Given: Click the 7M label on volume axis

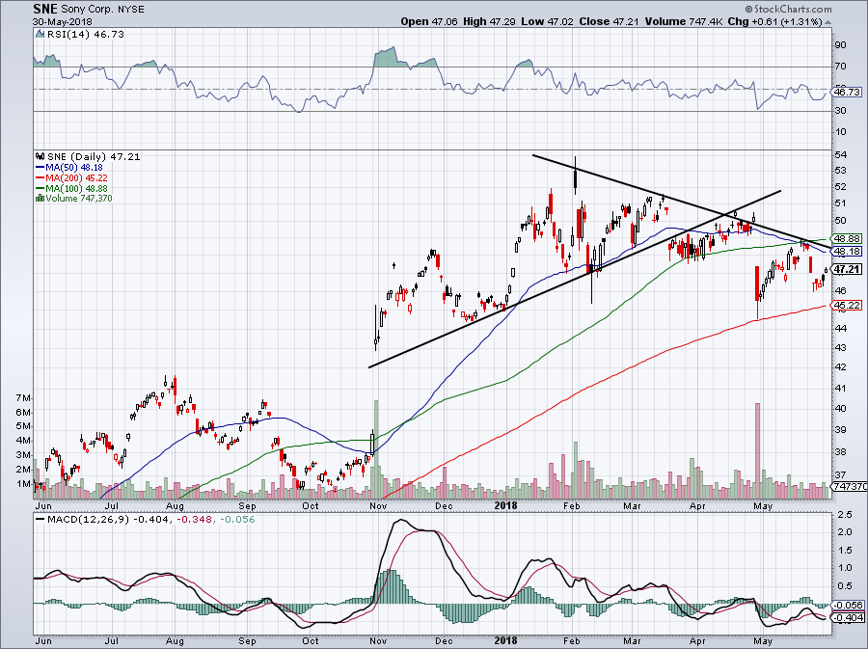Looking at the screenshot, I should point(24,398).
